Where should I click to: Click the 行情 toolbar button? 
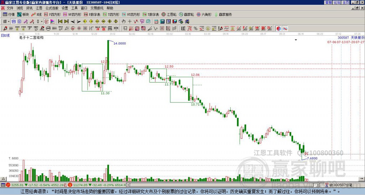pyautogui.click(x=9, y=14)
